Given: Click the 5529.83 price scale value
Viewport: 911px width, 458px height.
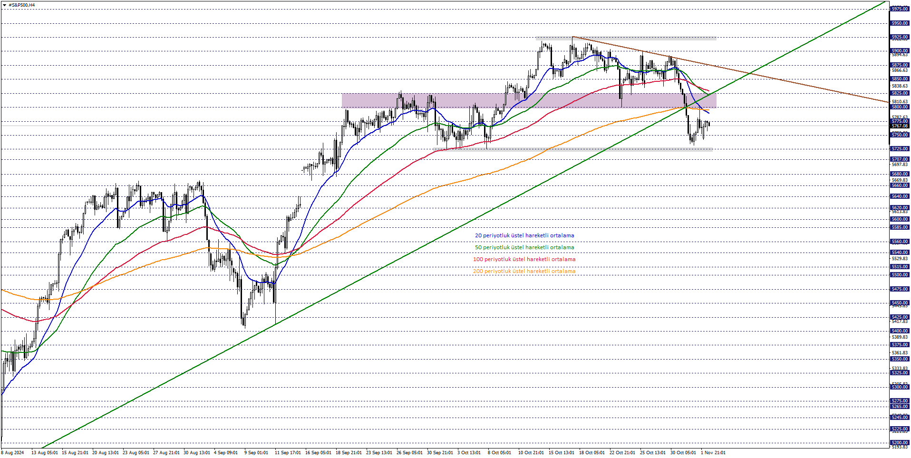Looking at the screenshot, I should tap(900, 259).
